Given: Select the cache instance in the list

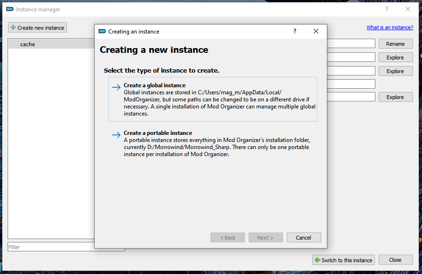Looking at the screenshot, I should [28, 44].
